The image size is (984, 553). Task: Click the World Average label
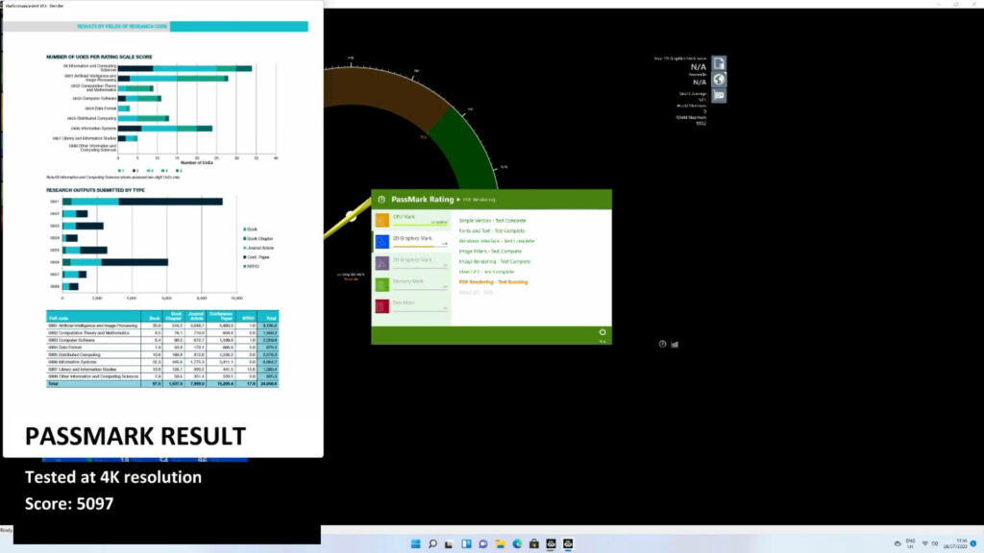693,94
